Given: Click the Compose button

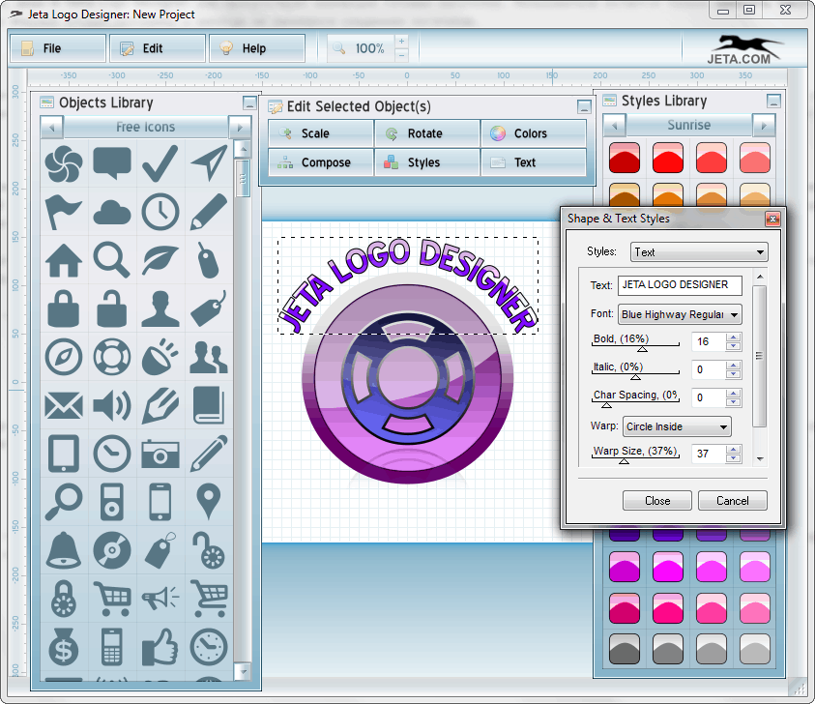Looking at the screenshot, I should [321, 162].
